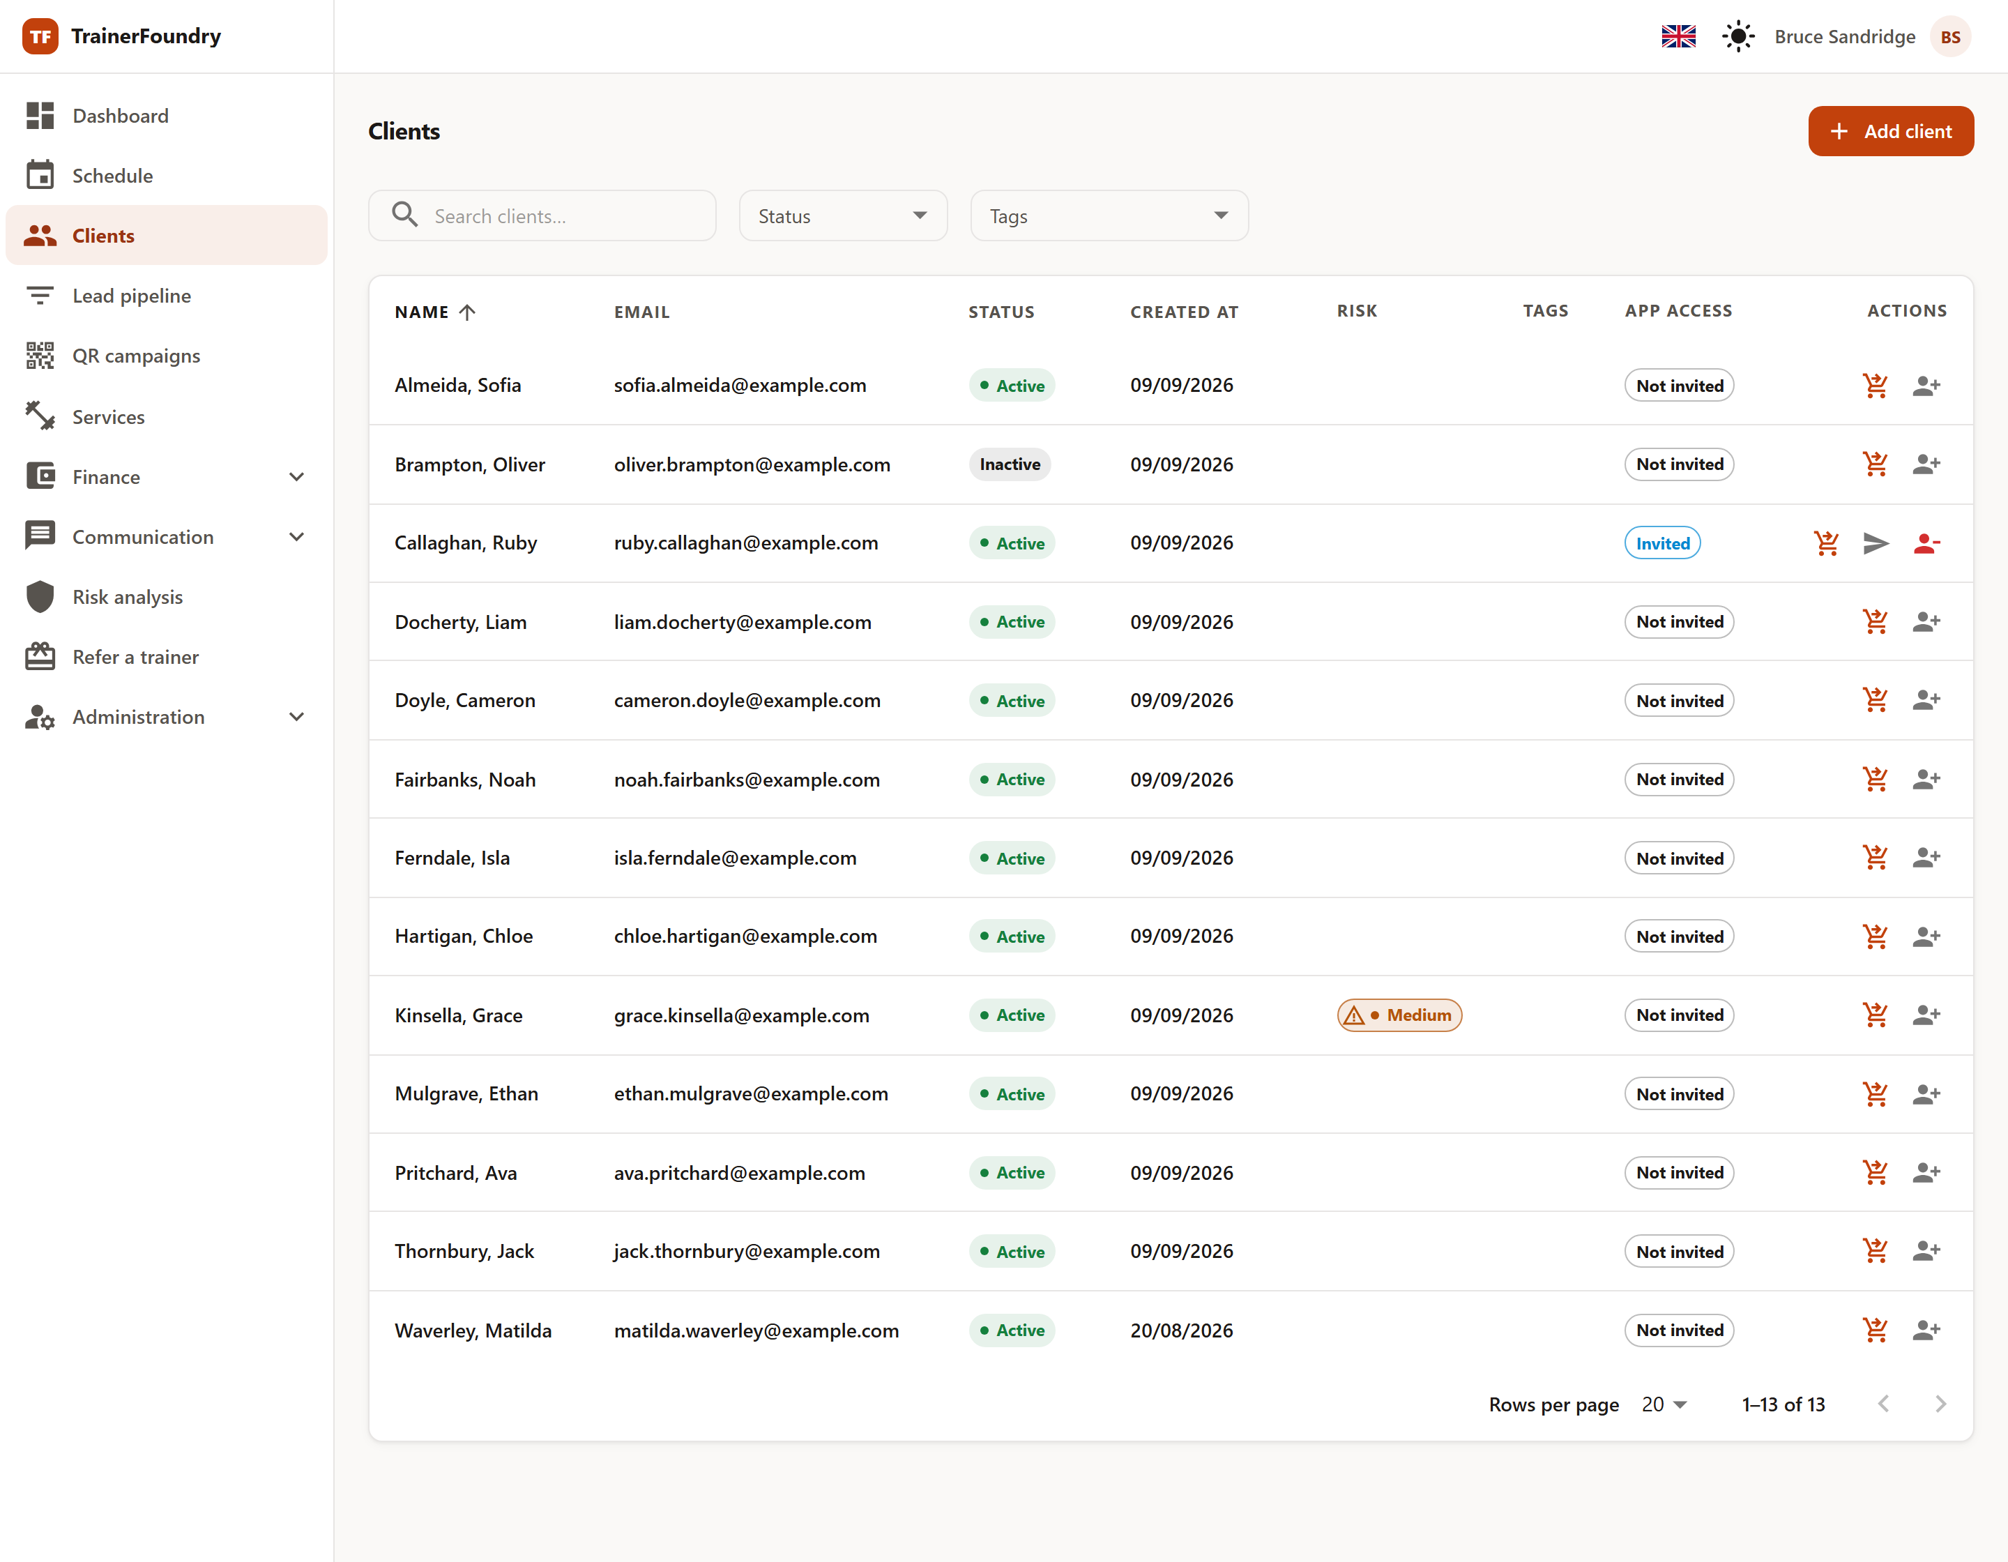
Task: Invite Fairbanks, Noah to the app
Action: [x=1926, y=780]
